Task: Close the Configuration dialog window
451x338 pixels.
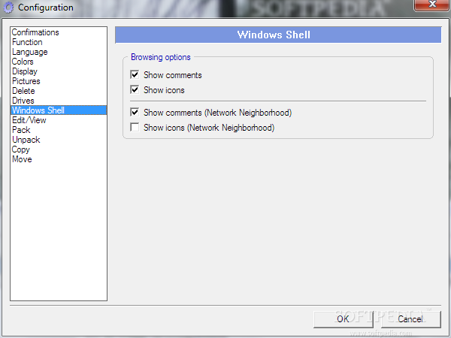Action: pyautogui.click(x=432, y=5)
